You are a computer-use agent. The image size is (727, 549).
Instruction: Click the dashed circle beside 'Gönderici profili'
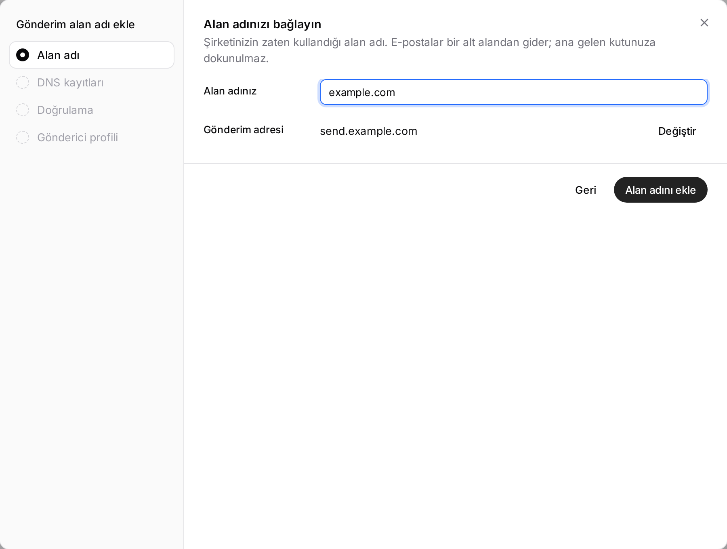click(x=23, y=137)
